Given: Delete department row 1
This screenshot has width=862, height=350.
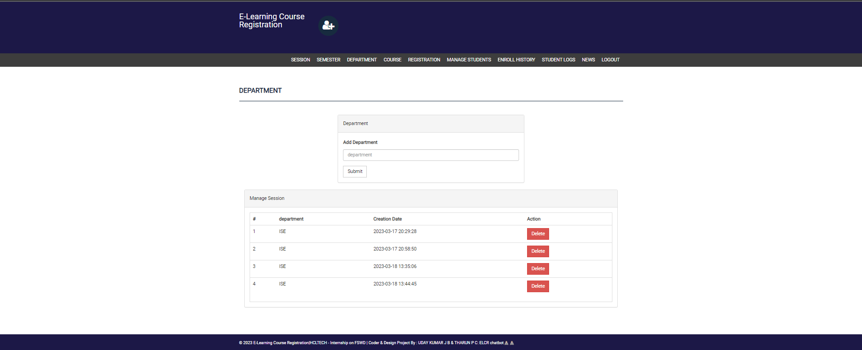Looking at the screenshot, I should (538, 234).
